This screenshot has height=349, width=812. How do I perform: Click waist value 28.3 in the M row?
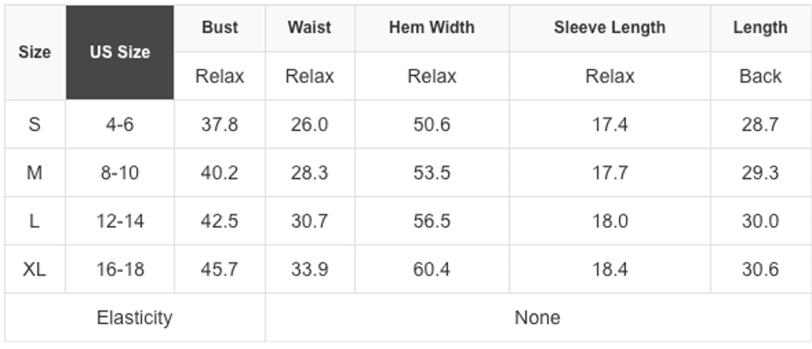pyautogui.click(x=309, y=173)
